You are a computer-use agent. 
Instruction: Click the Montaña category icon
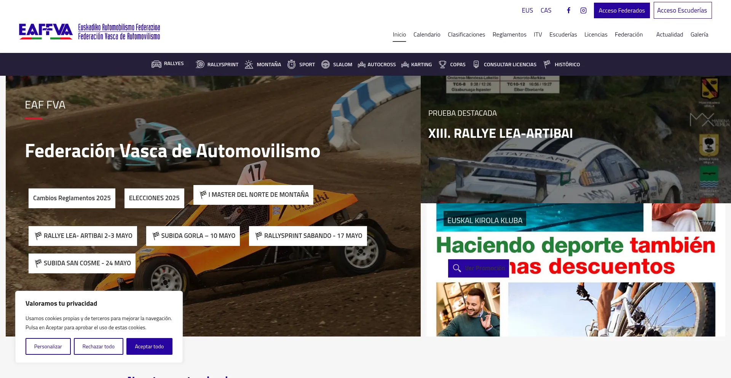249,64
